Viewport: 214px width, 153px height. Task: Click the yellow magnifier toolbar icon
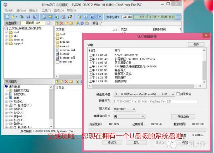(x=50, y=17)
